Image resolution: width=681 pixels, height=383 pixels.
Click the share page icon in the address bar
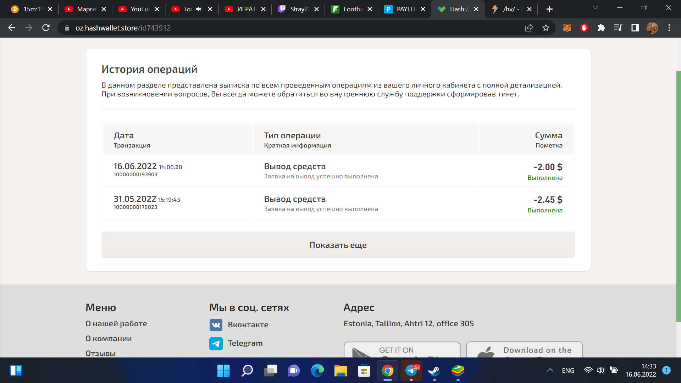pyautogui.click(x=529, y=28)
